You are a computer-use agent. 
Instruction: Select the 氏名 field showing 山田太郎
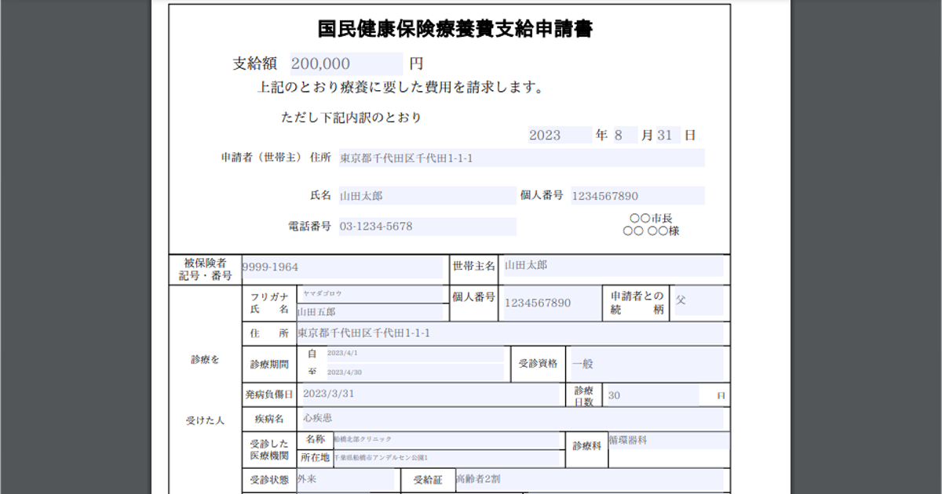(x=424, y=195)
